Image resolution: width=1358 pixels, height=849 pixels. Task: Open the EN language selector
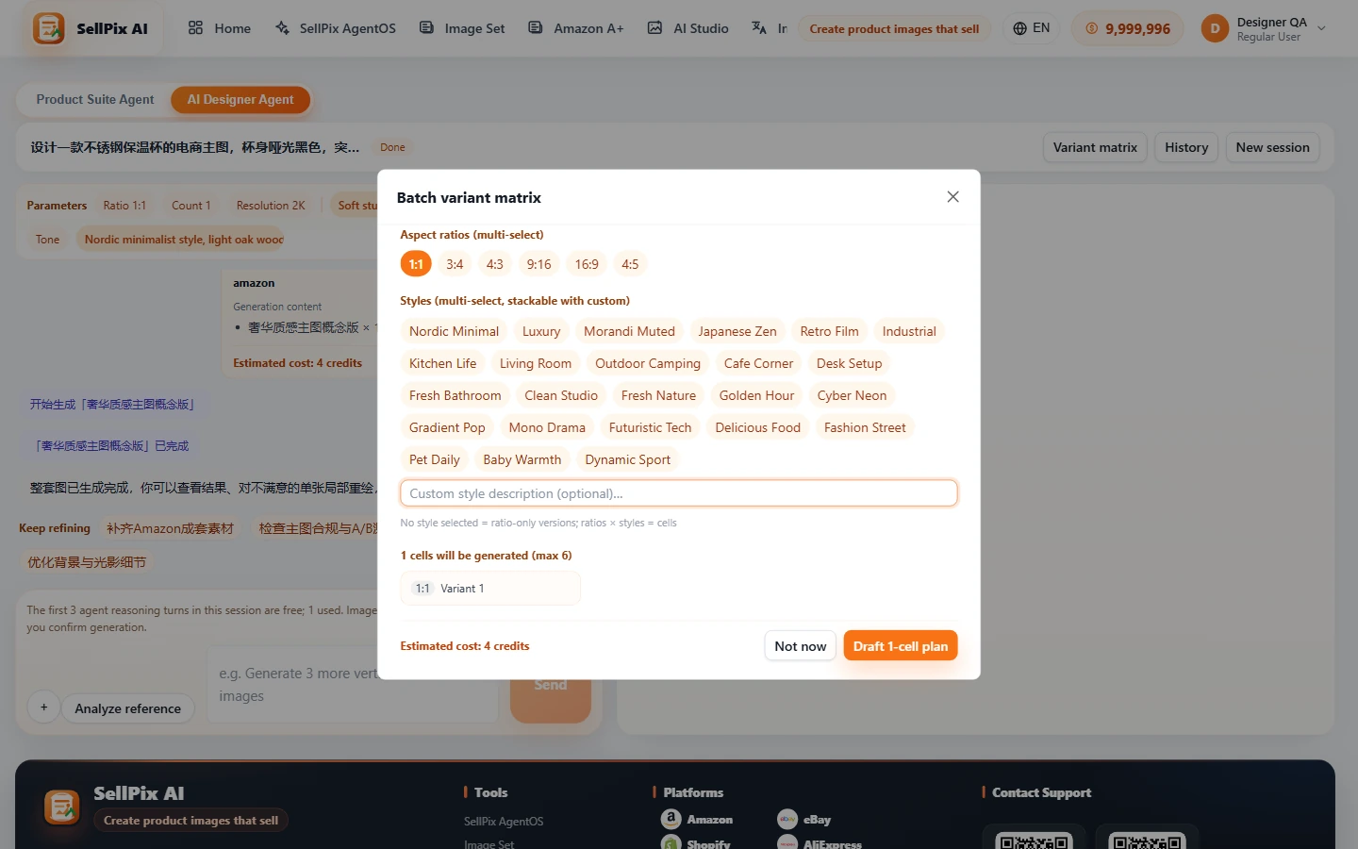1031,28
